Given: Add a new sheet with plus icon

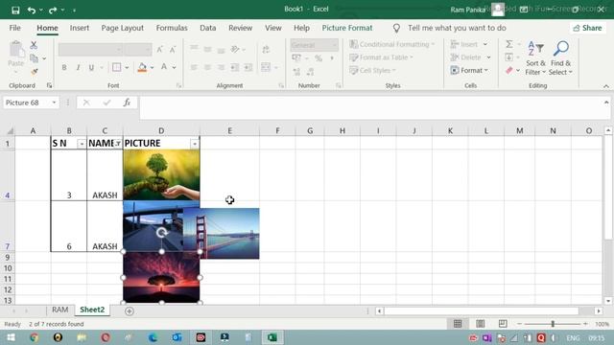Looking at the screenshot, I should [130, 310].
